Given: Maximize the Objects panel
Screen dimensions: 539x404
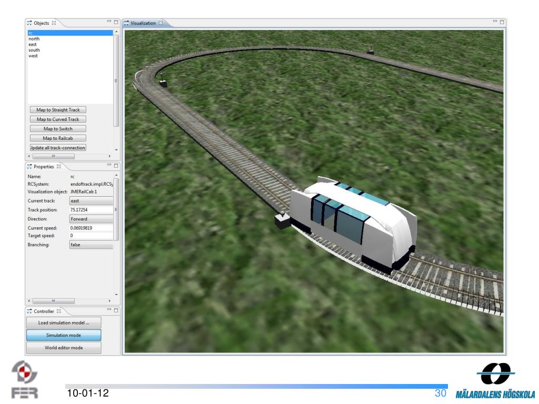Looking at the screenshot, I should coord(116,22).
